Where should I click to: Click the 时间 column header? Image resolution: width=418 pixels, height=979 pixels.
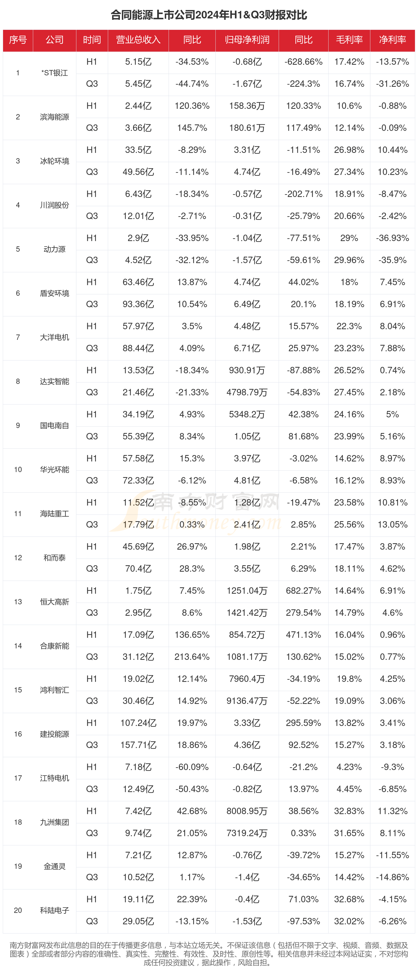(x=92, y=40)
